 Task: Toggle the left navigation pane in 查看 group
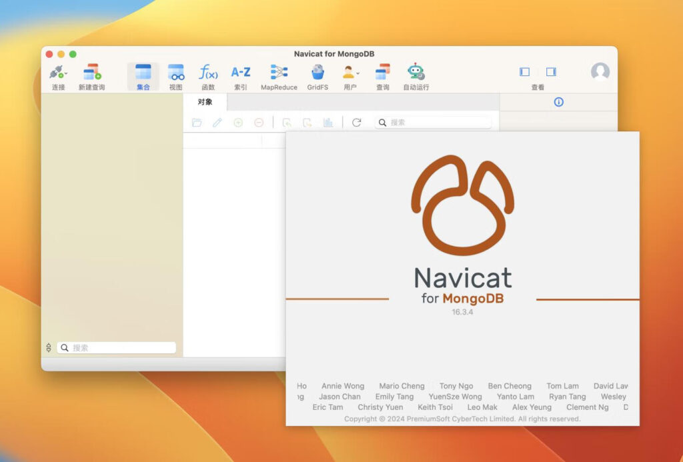pyautogui.click(x=524, y=71)
